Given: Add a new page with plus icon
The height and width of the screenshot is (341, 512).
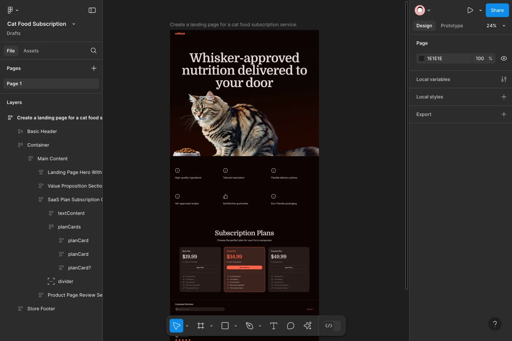Looking at the screenshot, I should (94, 68).
